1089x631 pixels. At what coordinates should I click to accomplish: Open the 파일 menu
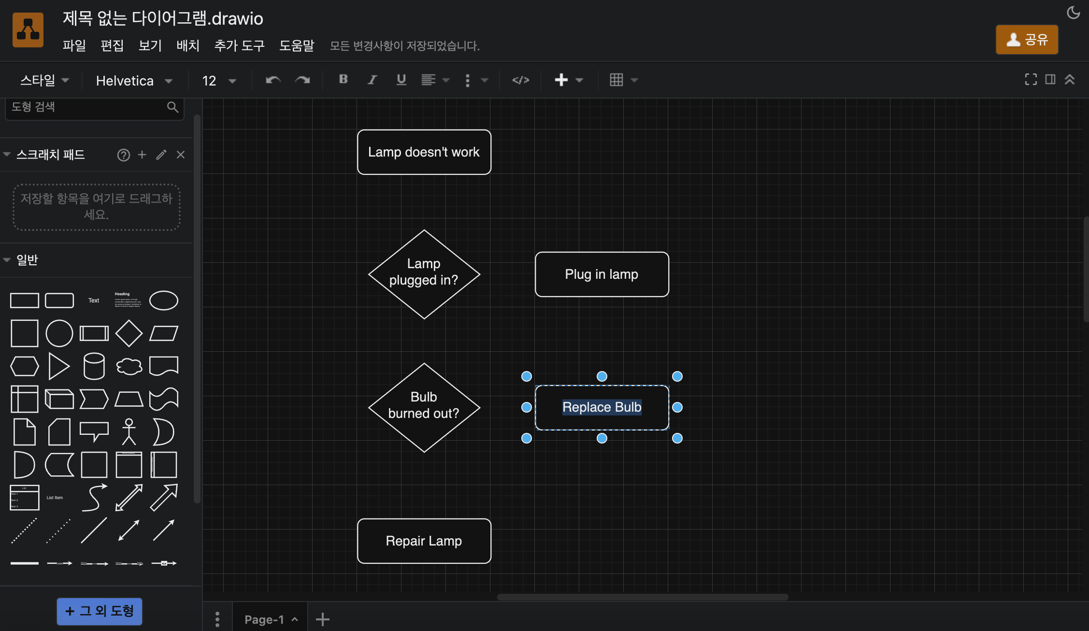(74, 45)
